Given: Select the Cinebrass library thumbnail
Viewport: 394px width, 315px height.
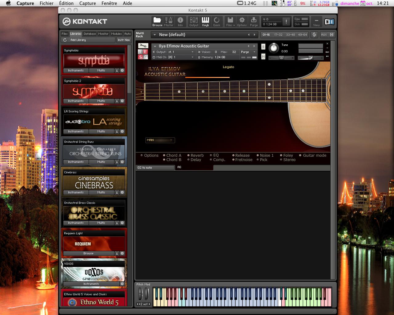Looking at the screenshot, I should [94, 182].
